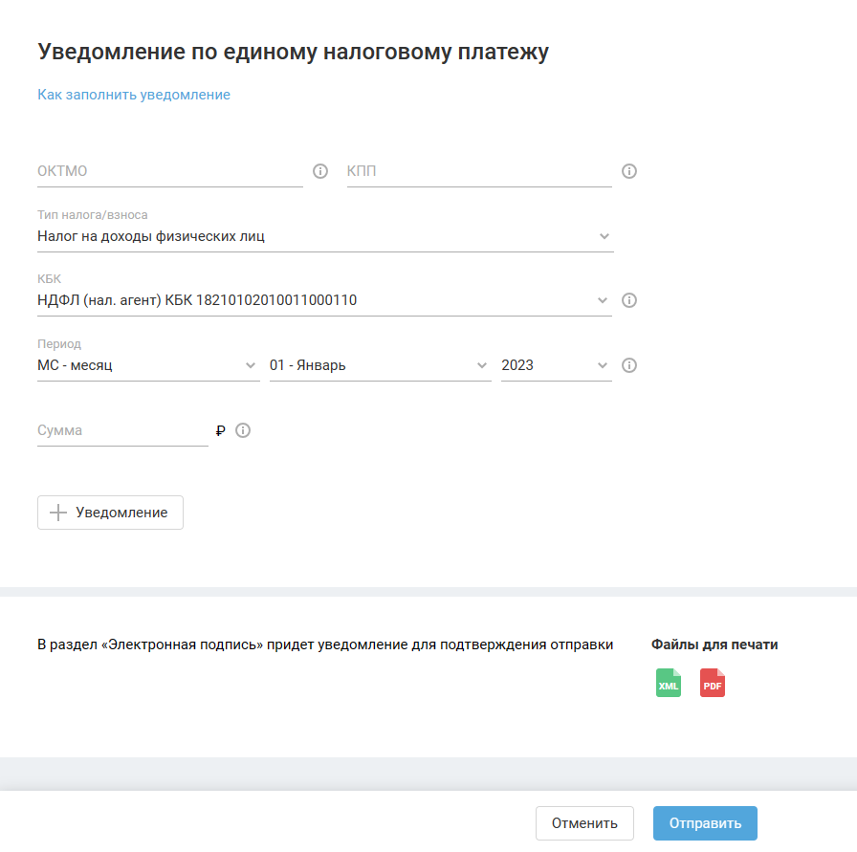Click the info icon beside the period year
Viewport: 857px width, 852px height.
pyautogui.click(x=629, y=365)
